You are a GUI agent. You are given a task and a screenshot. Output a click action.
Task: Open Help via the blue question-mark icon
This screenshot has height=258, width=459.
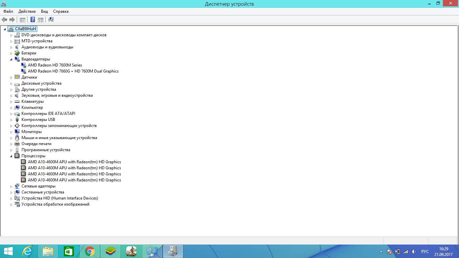coord(33,19)
